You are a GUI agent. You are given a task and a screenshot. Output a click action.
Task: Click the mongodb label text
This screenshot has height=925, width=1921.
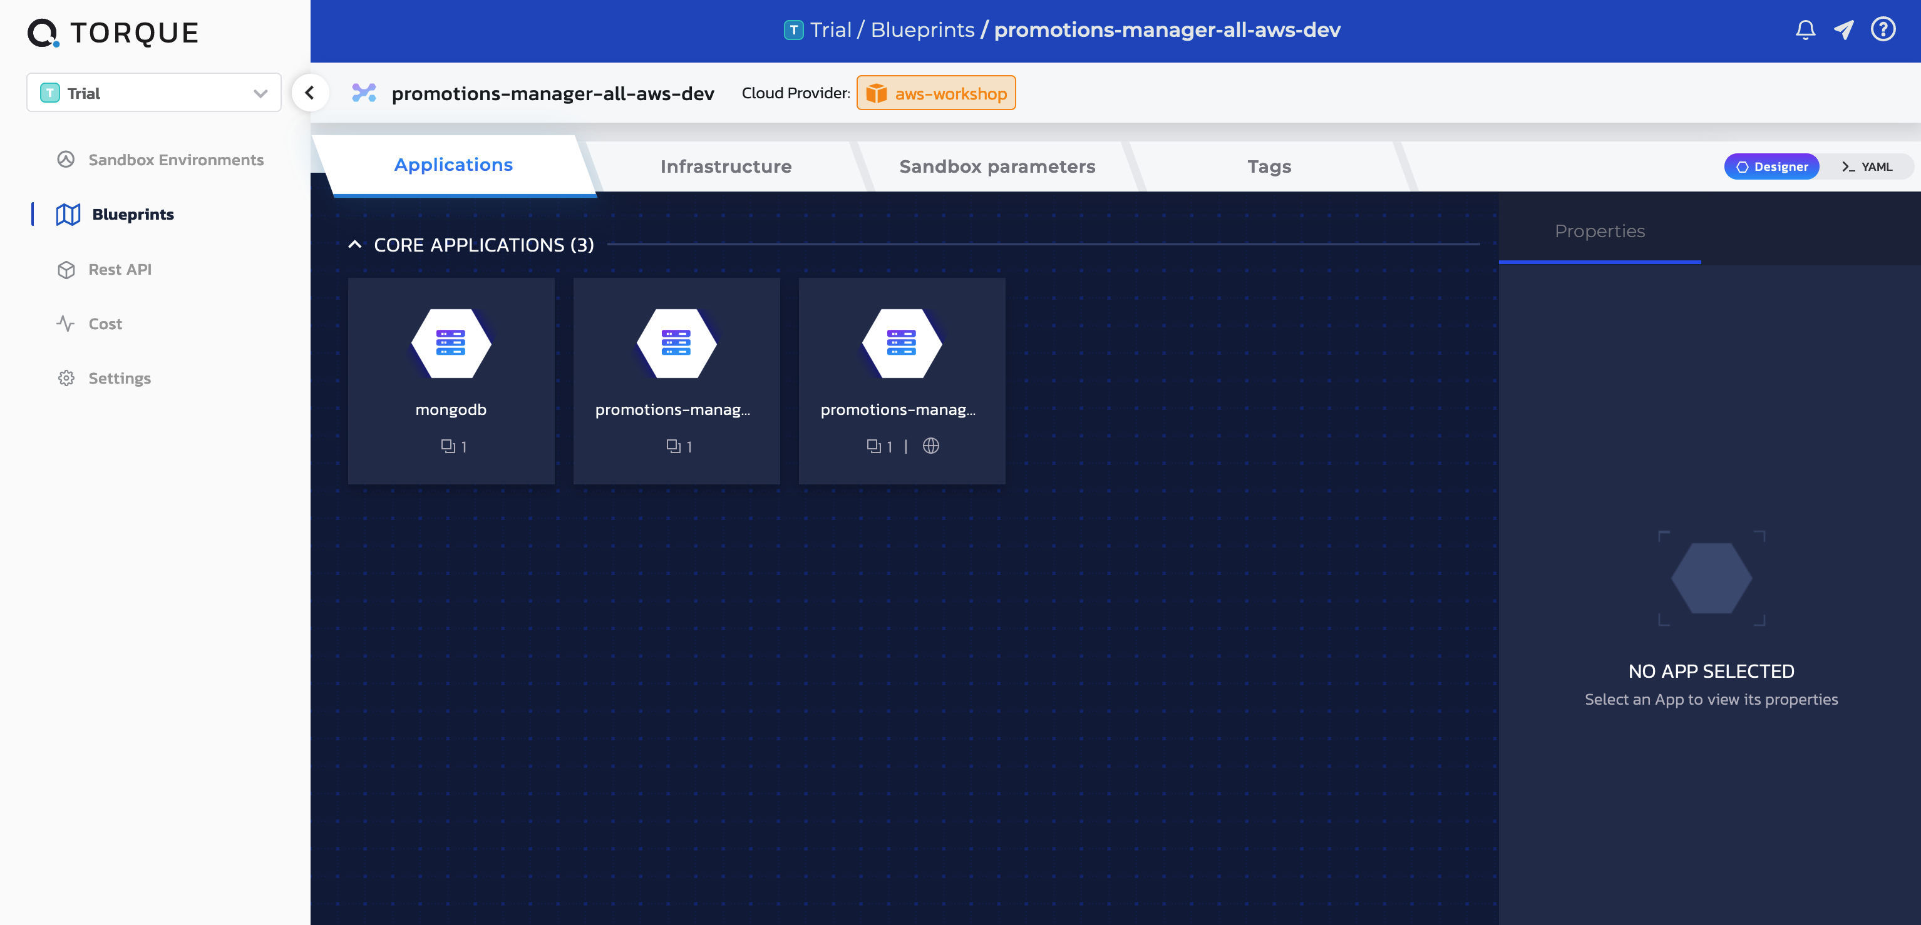pos(451,409)
